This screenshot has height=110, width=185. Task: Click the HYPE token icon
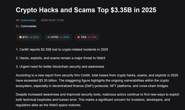(x=48, y=37)
